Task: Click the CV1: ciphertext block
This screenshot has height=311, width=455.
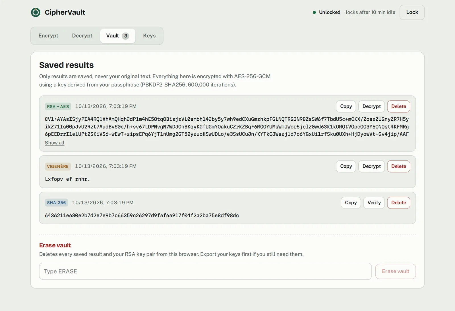Action: [227, 127]
